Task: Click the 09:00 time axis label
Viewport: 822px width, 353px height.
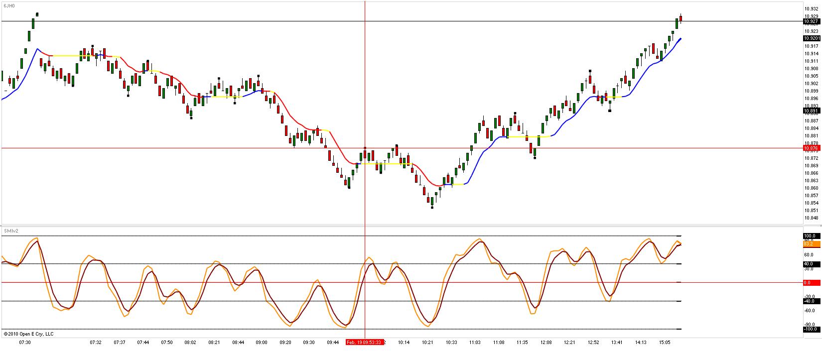Action: pyautogui.click(x=262, y=343)
